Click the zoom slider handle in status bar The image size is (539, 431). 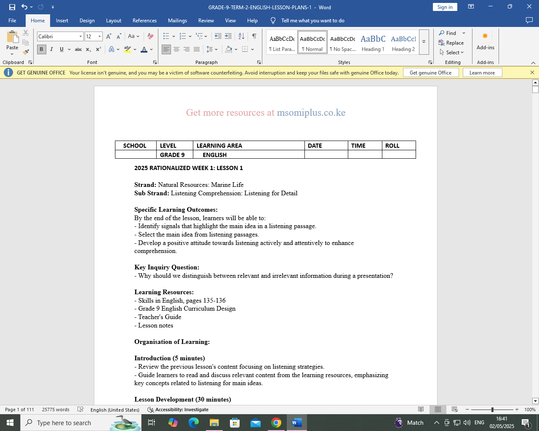point(492,410)
